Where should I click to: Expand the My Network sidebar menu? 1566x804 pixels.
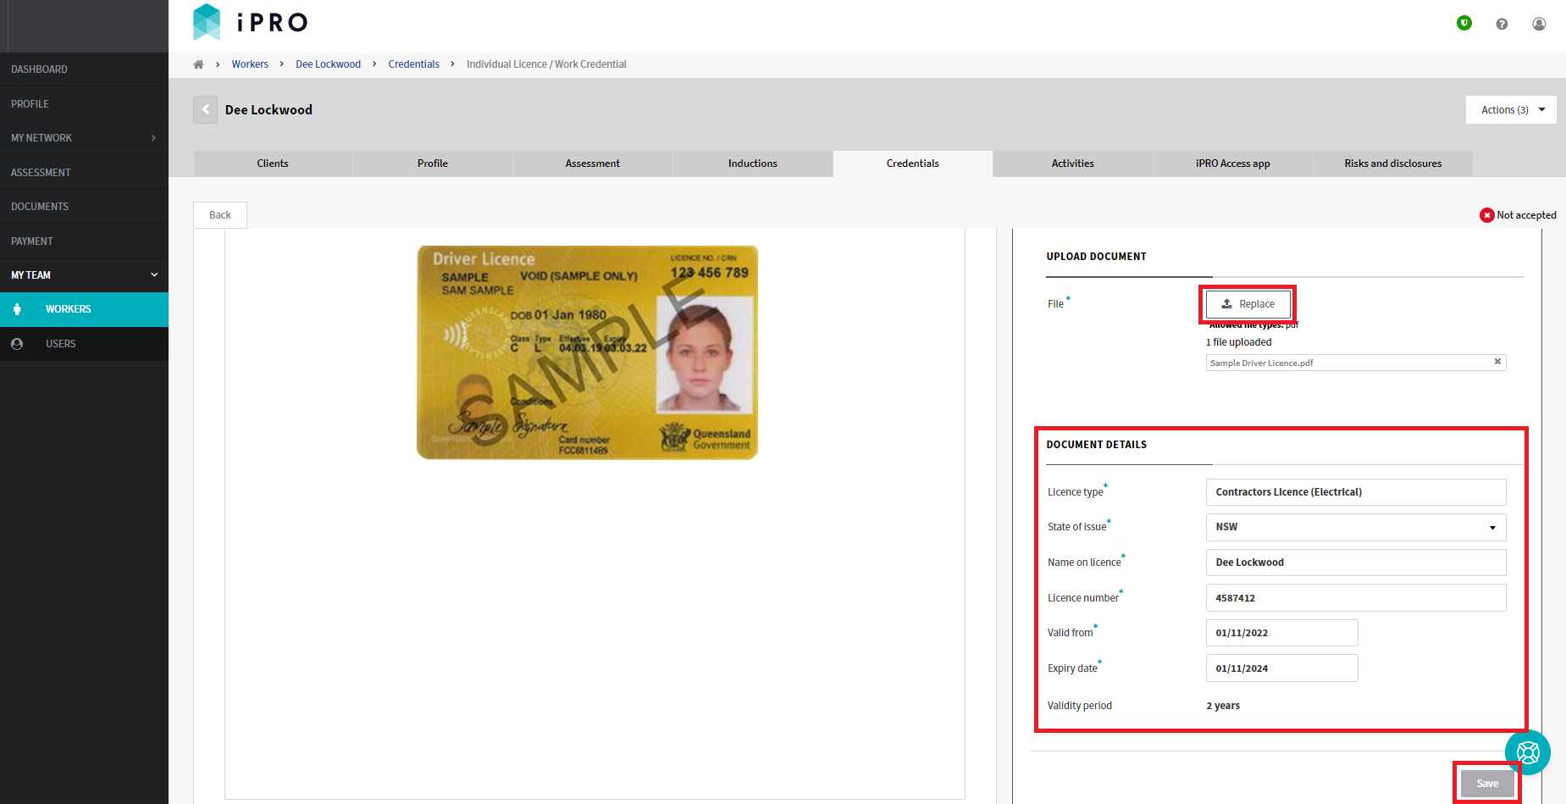[84, 138]
